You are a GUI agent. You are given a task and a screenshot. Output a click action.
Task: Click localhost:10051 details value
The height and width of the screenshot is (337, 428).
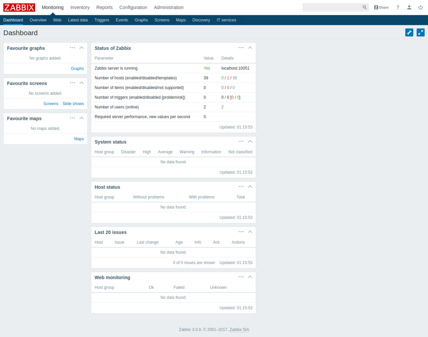235,68
